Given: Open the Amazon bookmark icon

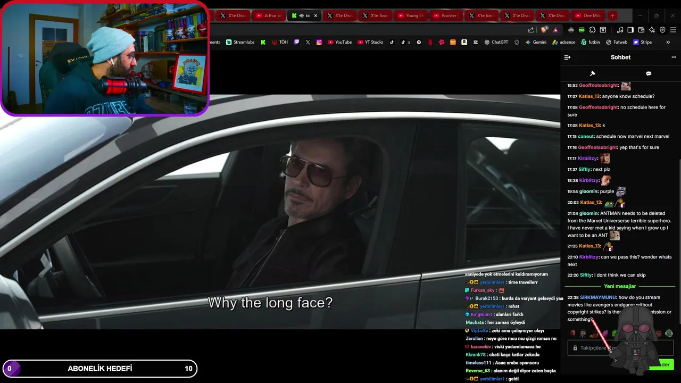Looking at the screenshot, I should tap(464, 42).
